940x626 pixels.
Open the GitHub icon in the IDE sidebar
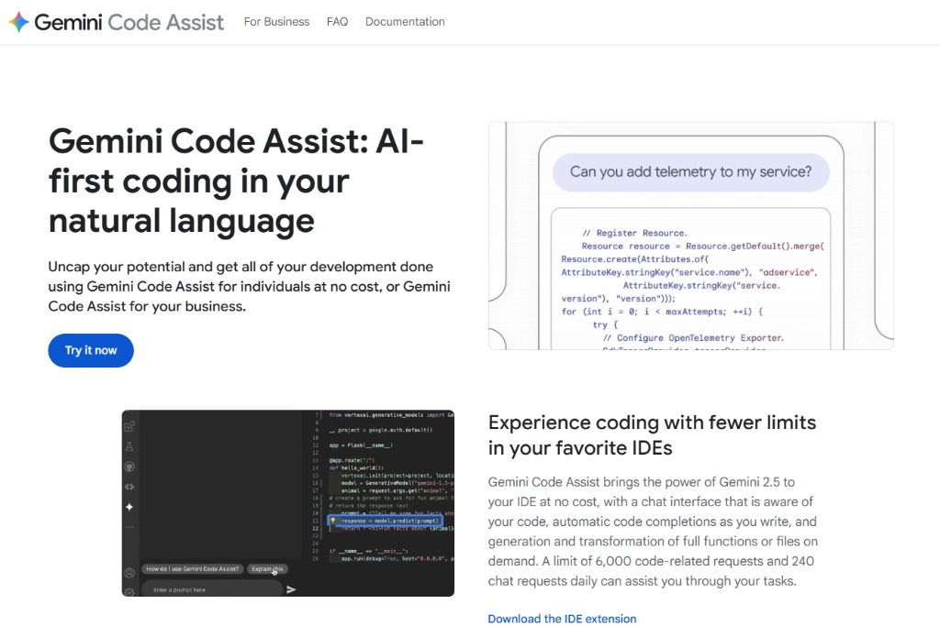click(129, 466)
